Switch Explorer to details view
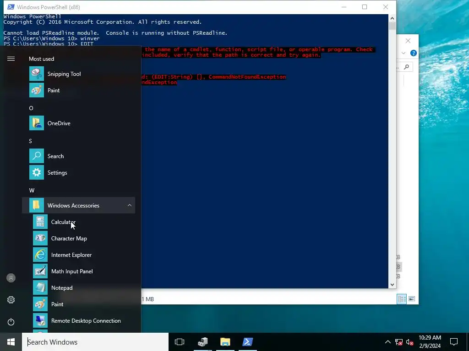The image size is (469, 351). (402, 299)
